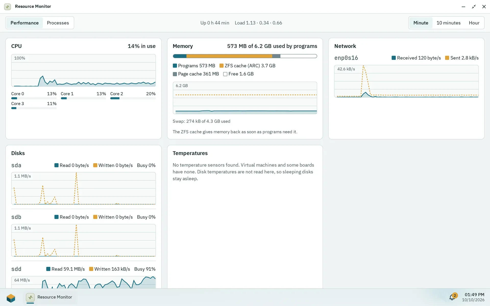Viewport: 490px width, 306px height.
Task: Click the "14% in use" CPU text
Action: (x=142, y=46)
